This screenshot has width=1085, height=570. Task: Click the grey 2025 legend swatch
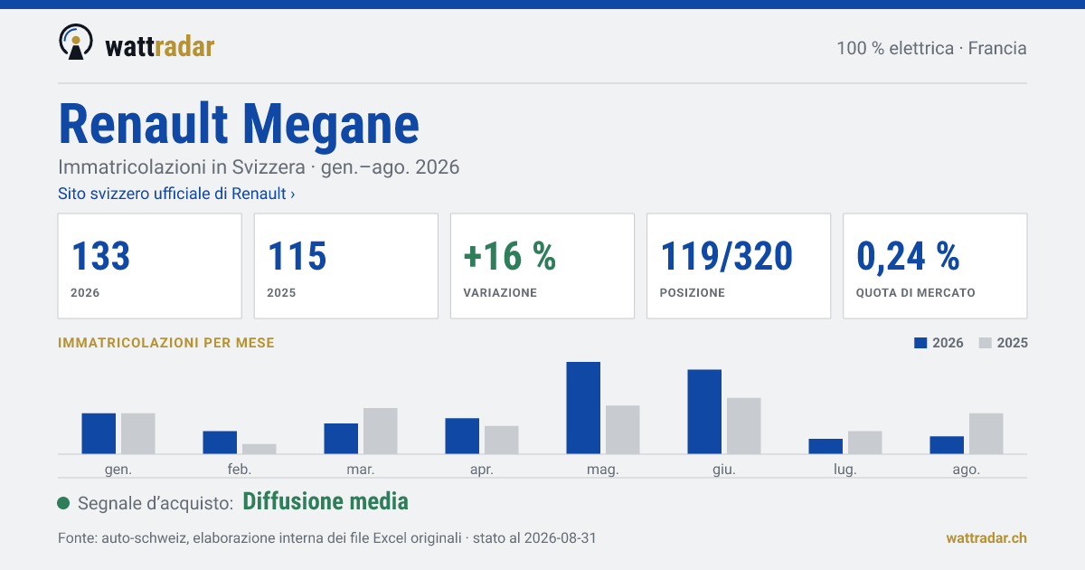click(986, 344)
